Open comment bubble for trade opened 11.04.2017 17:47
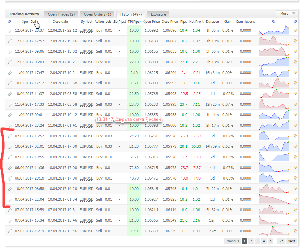This screenshot has height=249, width=300. point(295,72)
